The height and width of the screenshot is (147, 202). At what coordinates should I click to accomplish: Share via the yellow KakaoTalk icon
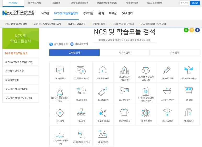pyautogui.click(x=192, y=30)
